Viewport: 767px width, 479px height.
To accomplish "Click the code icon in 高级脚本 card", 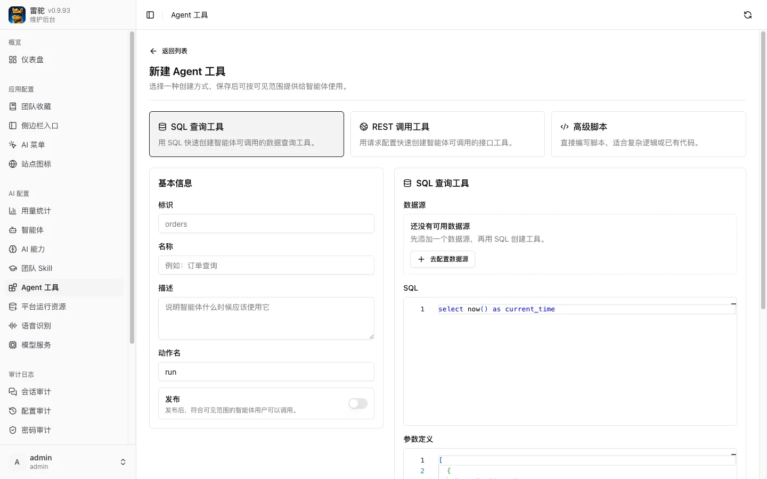I will (565, 127).
